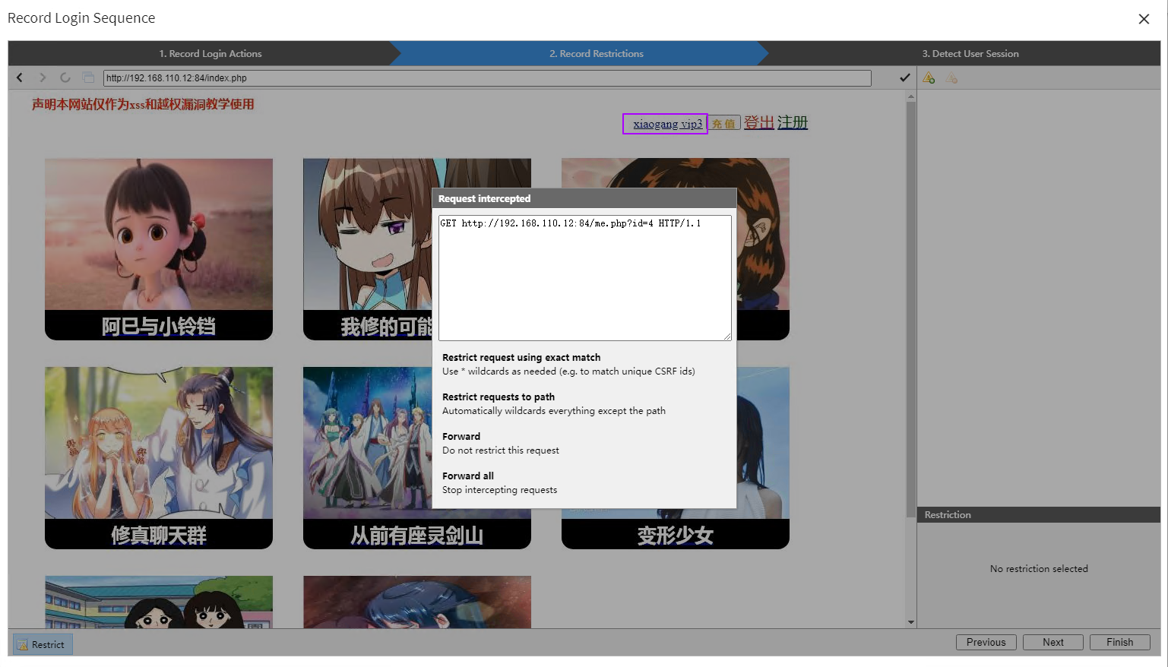Switch to Record Login Actions step

(x=210, y=54)
